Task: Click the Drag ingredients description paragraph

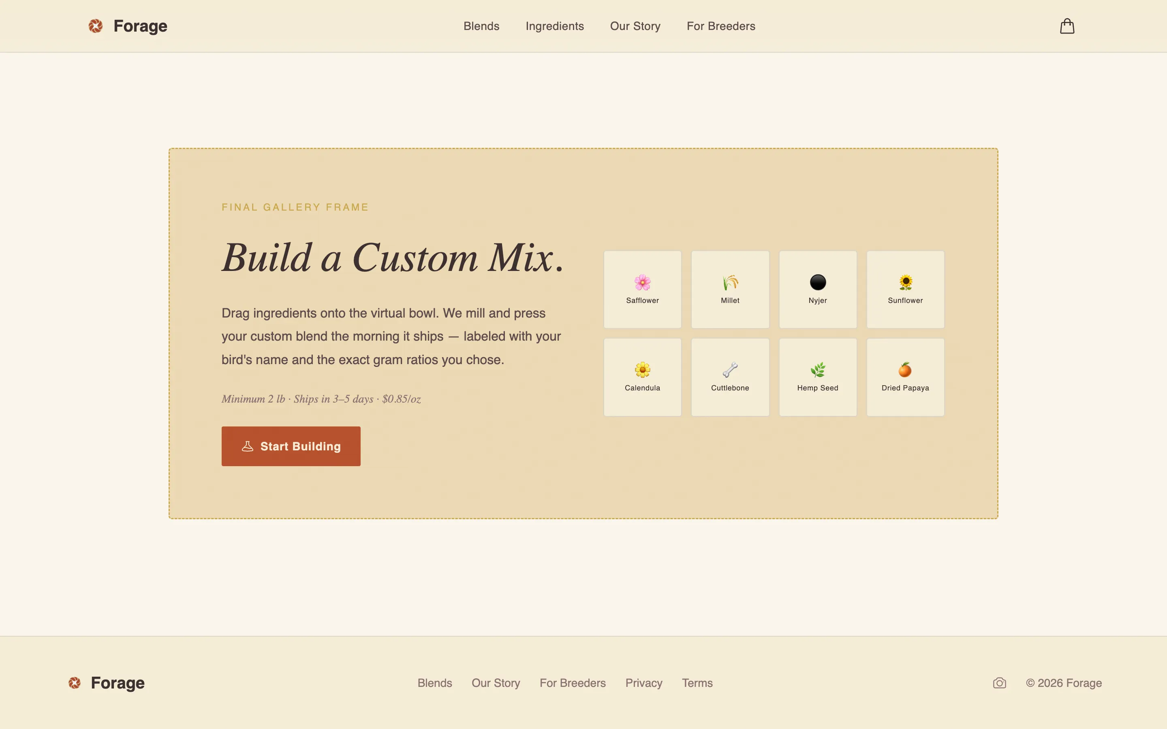Action: (x=391, y=336)
